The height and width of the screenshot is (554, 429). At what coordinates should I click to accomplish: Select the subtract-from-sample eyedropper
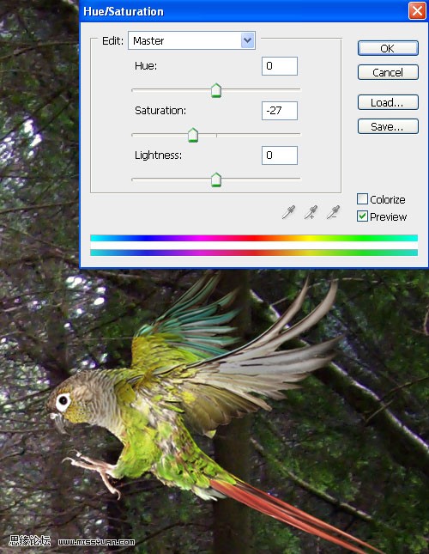tap(333, 212)
